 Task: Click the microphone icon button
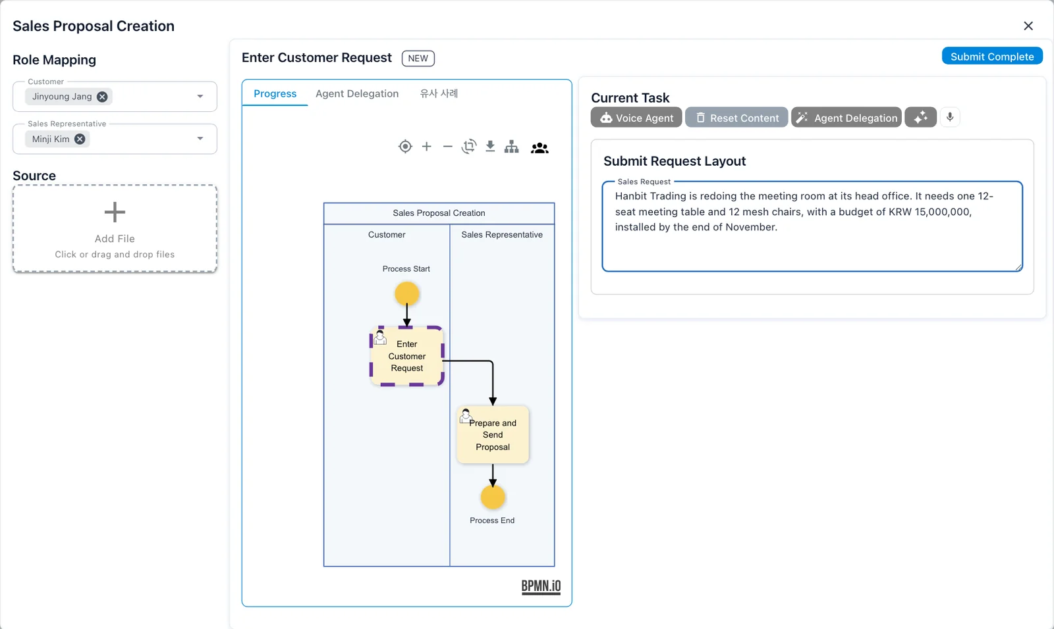[x=950, y=117]
